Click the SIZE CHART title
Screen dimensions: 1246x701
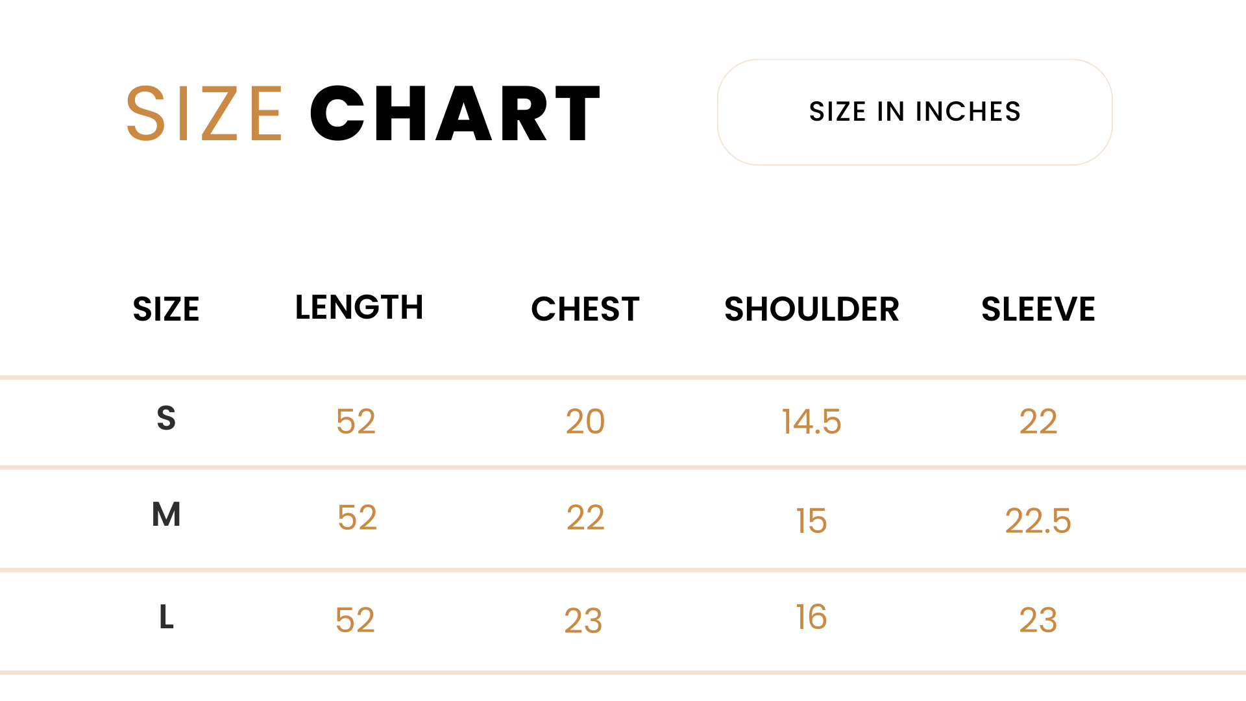point(363,114)
